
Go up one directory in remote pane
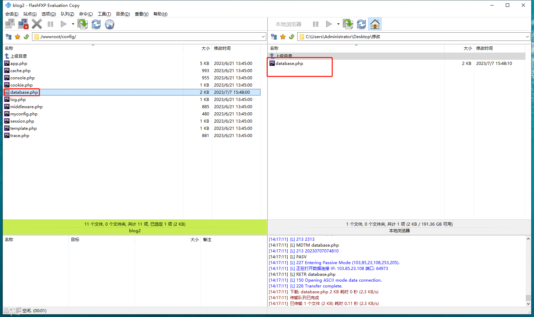(26, 37)
